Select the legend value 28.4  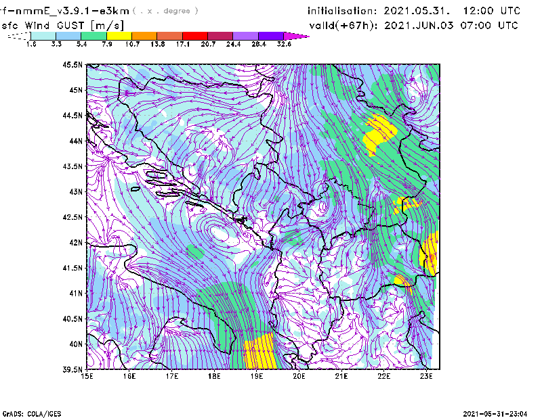pos(259,44)
